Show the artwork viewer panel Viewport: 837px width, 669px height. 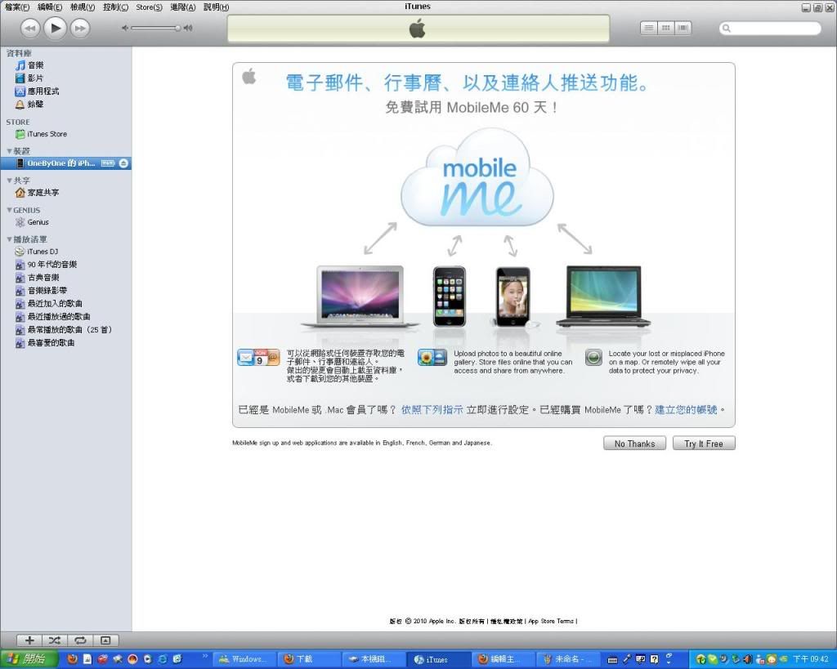pos(105,640)
